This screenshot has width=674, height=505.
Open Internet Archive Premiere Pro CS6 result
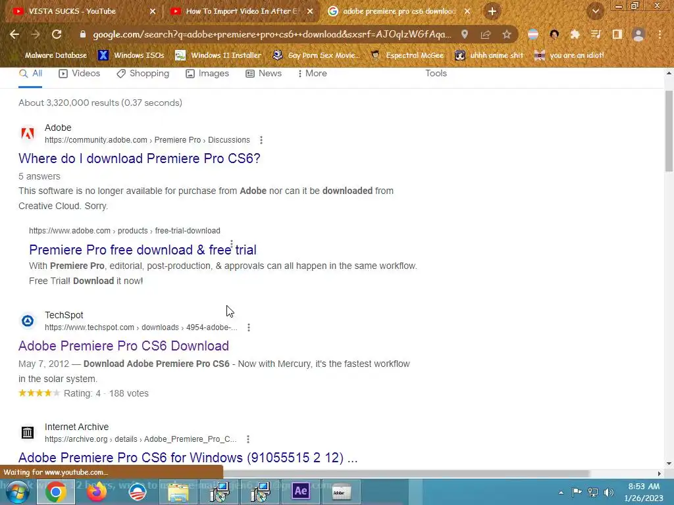point(188,458)
